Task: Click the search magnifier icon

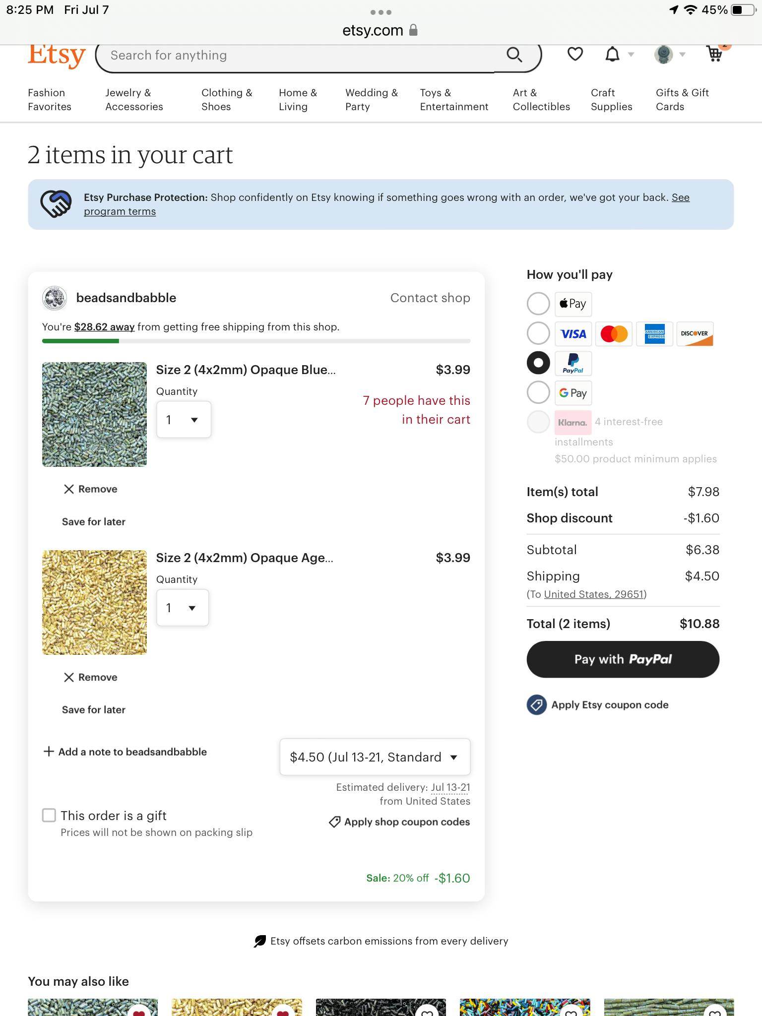Action: coord(514,55)
